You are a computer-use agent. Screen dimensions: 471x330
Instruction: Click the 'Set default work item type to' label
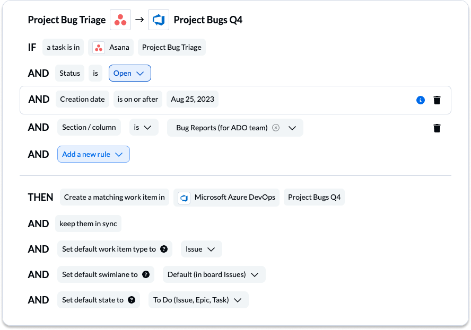click(x=109, y=249)
